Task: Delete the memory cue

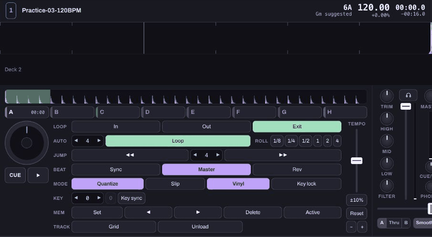Action: (x=253, y=212)
